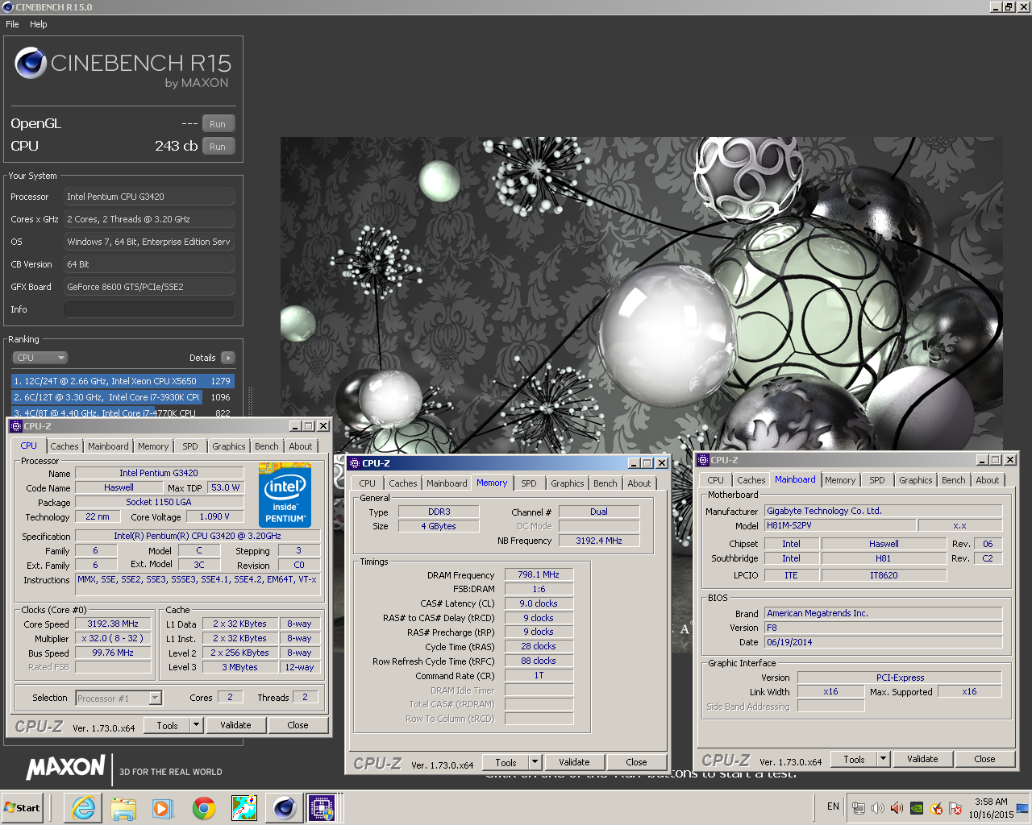
Task: Select the Cinebench taskbar icon
Action: click(284, 807)
